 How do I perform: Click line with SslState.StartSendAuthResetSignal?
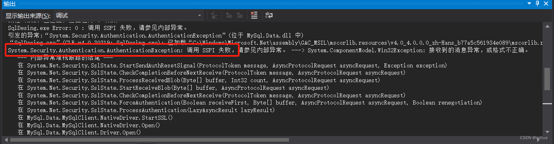point(232,65)
